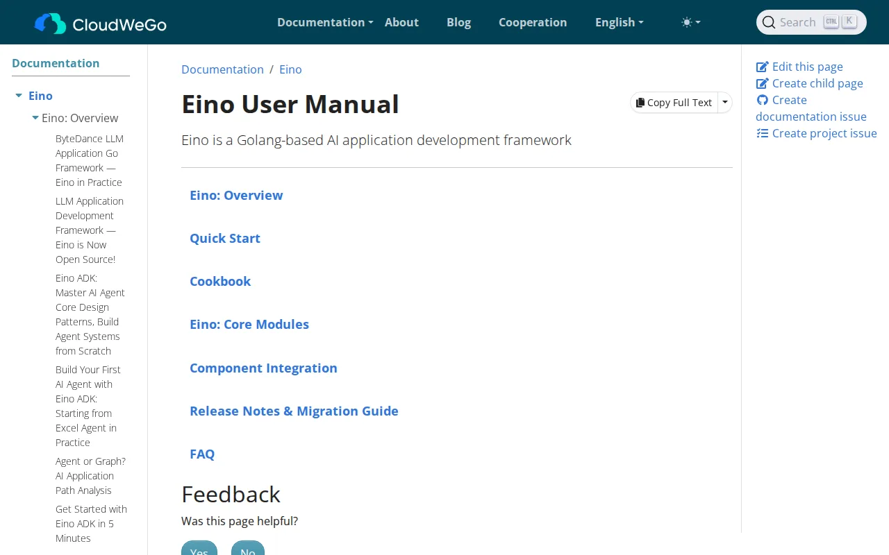The width and height of the screenshot is (889, 555).
Task: Click the Documentation breadcrumb link
Action: [222, 69]
